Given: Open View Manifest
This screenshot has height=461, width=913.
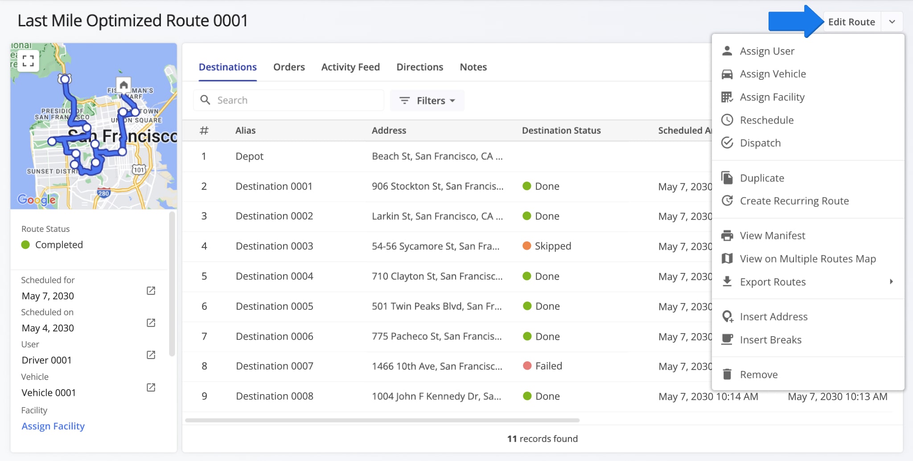Looking at the screenshot, I should pos(772,235).
